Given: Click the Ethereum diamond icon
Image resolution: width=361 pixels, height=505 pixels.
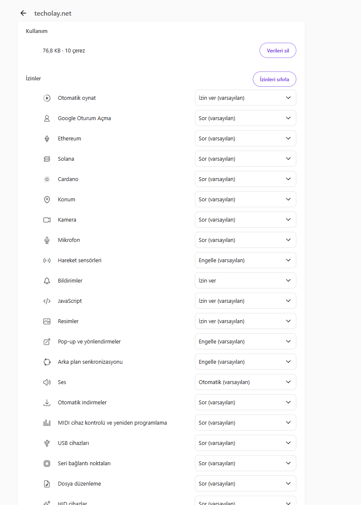Looking at the screenshot, I should [47, 138].
